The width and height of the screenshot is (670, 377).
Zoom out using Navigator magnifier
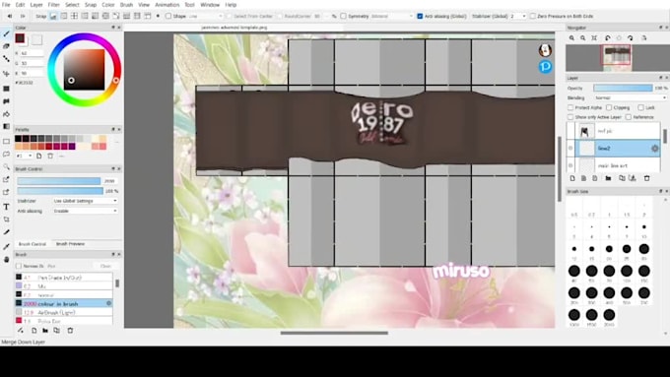tap(583, 38)
